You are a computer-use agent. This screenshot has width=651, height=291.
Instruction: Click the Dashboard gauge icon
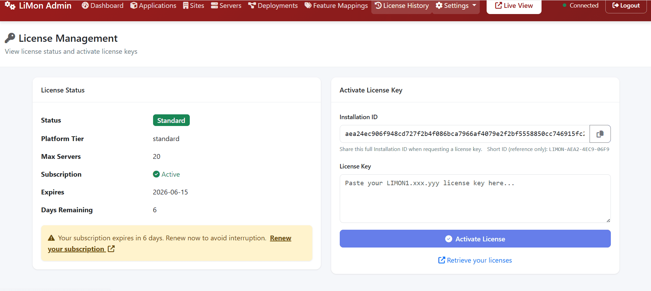click(x=85, y=5)
